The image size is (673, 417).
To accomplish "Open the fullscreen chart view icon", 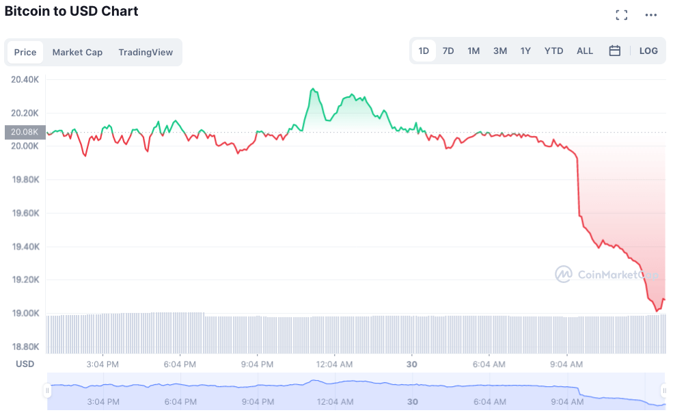I will [621, 15].
